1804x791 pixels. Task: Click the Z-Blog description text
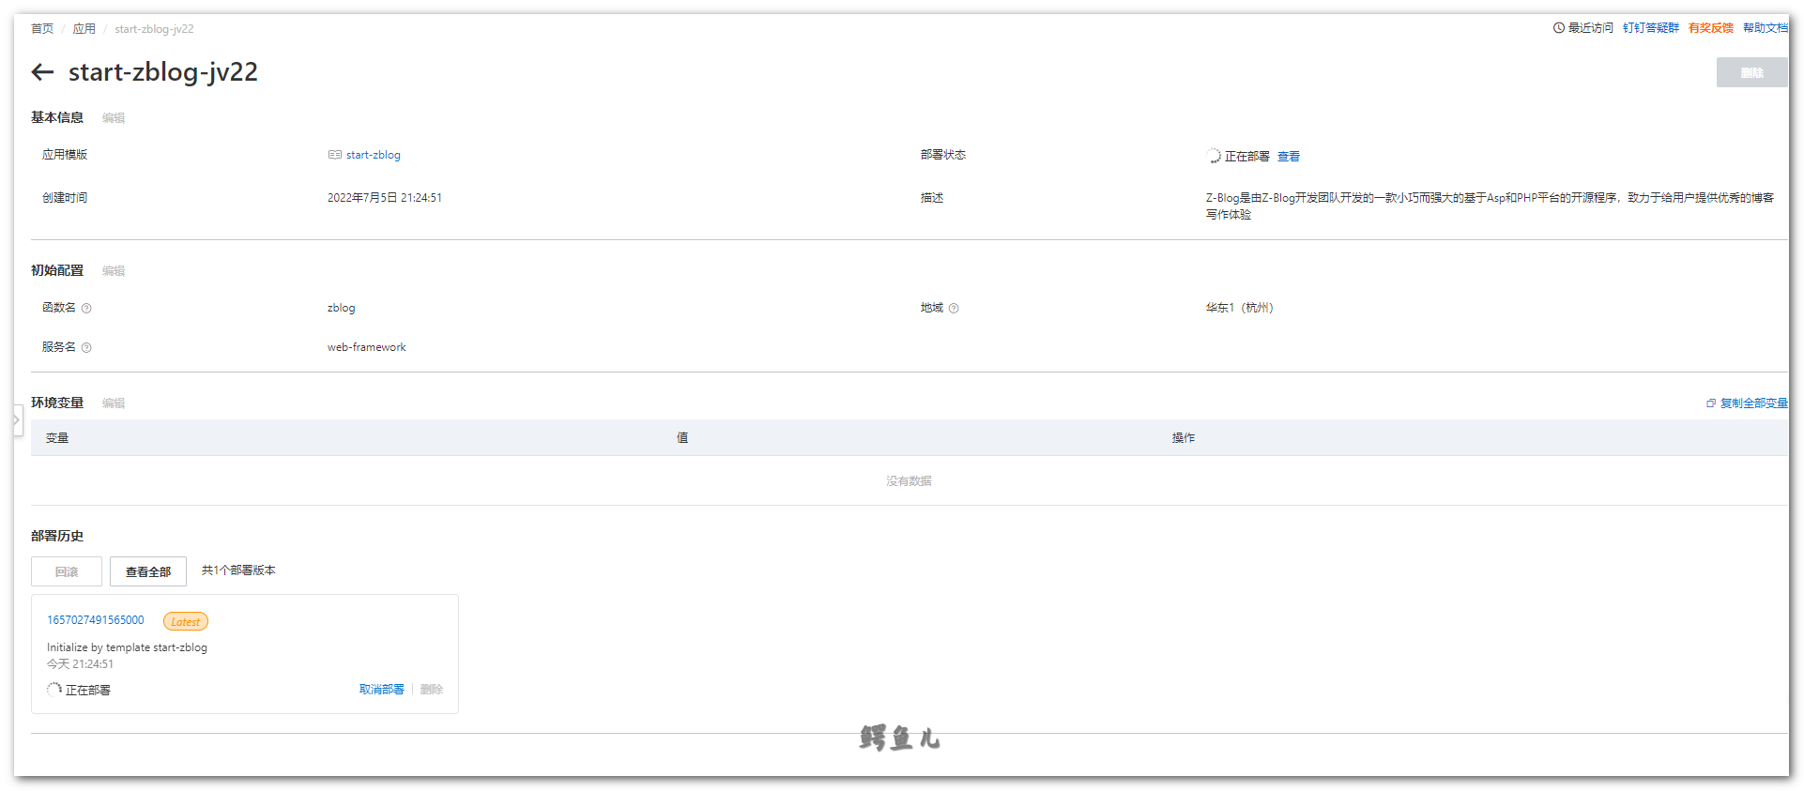point(1490,206)
